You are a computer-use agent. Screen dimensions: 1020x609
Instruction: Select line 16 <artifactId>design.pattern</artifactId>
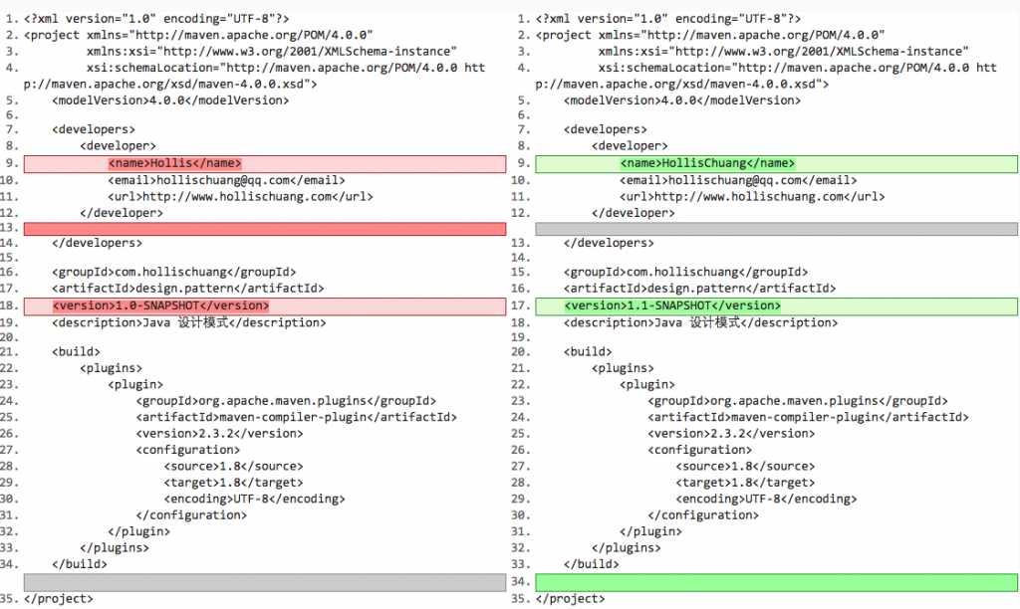(699, 289)
